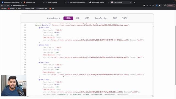The height and width of the screenshot is (99, 176).
Task: Go back using browser back arrow
Action: 2,5
